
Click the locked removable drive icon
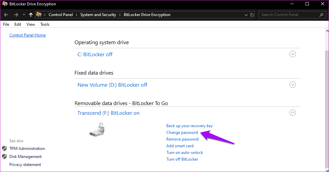click(x=97, y=130)
